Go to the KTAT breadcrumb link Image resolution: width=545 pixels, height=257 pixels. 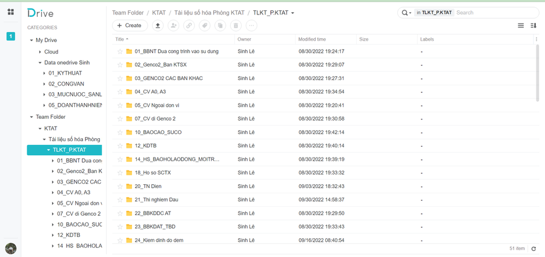[x=159, y=13]
